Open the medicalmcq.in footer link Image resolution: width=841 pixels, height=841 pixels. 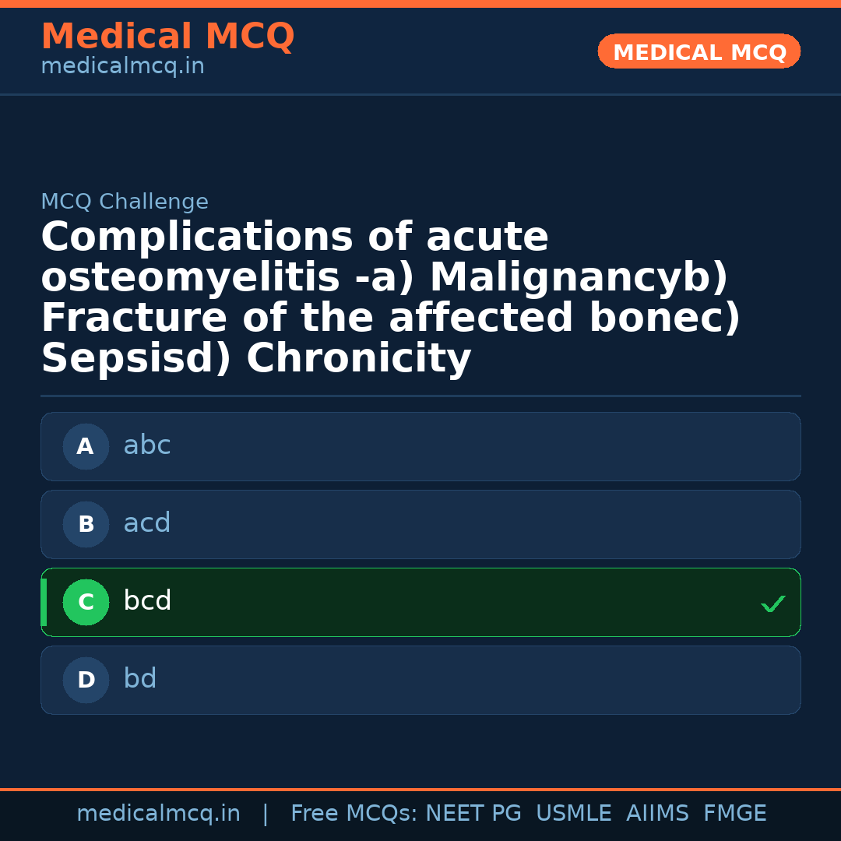(158, 812)
